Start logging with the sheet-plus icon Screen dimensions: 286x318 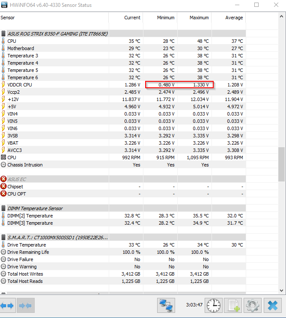(233, 306)
